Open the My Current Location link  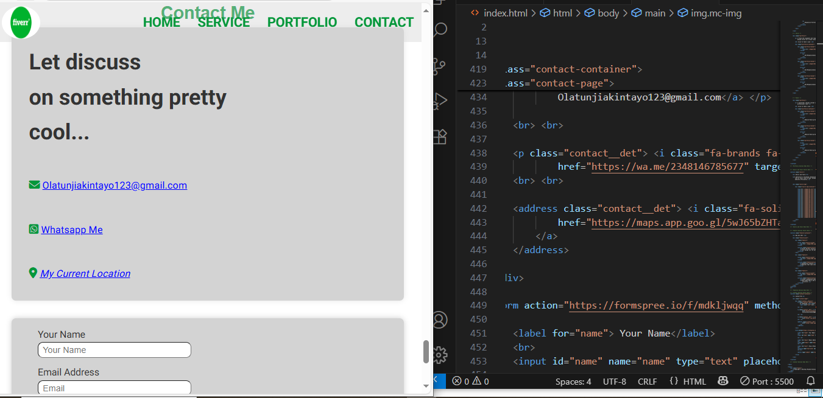tap(85, 274)
